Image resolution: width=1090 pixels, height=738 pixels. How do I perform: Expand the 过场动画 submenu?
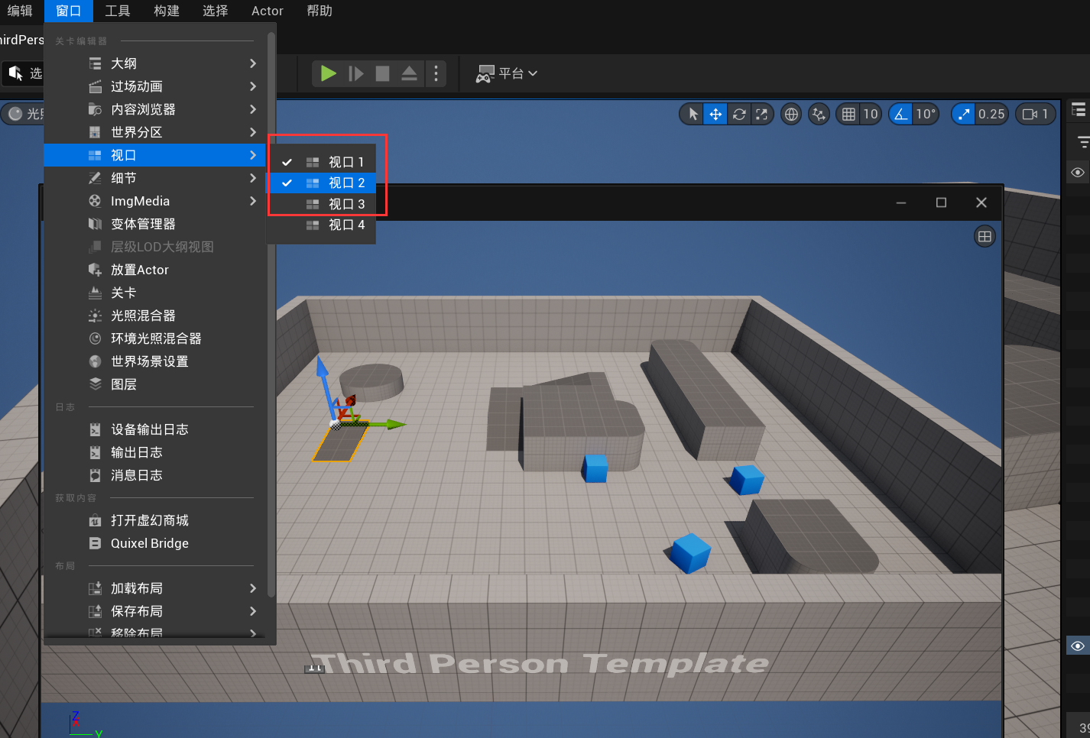pos(155,86)
